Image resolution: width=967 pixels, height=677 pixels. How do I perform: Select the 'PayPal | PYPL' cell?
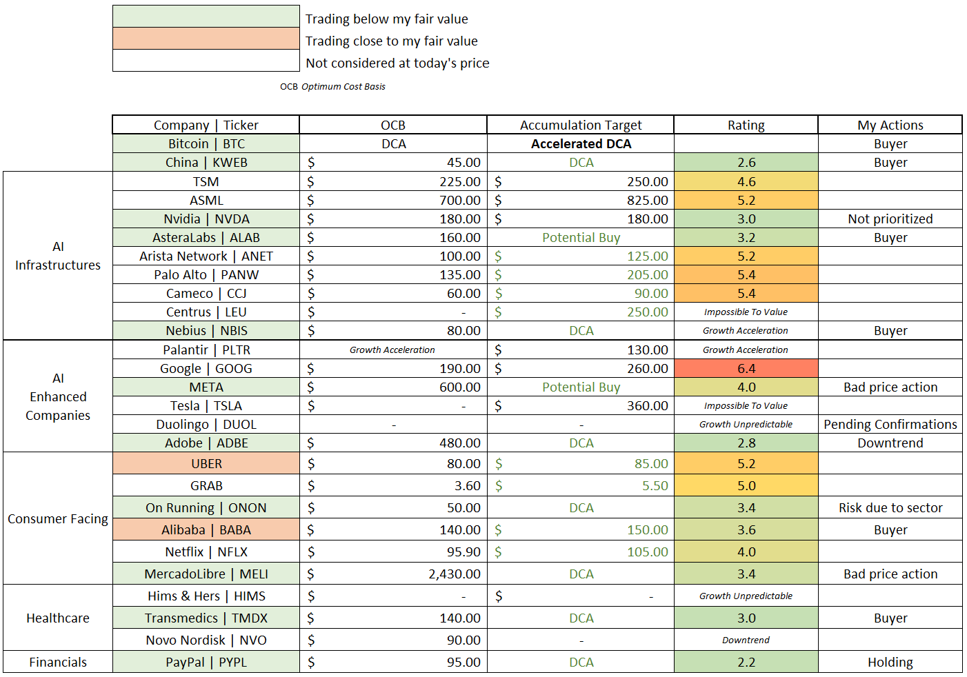[206, 662]
